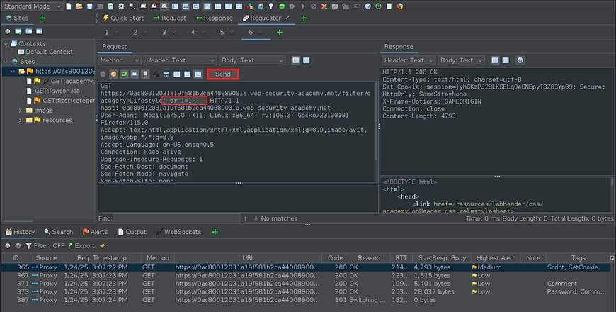This screenshot has height=312, width=616.
Task: Open the Output tab
Action: [132, 232]
